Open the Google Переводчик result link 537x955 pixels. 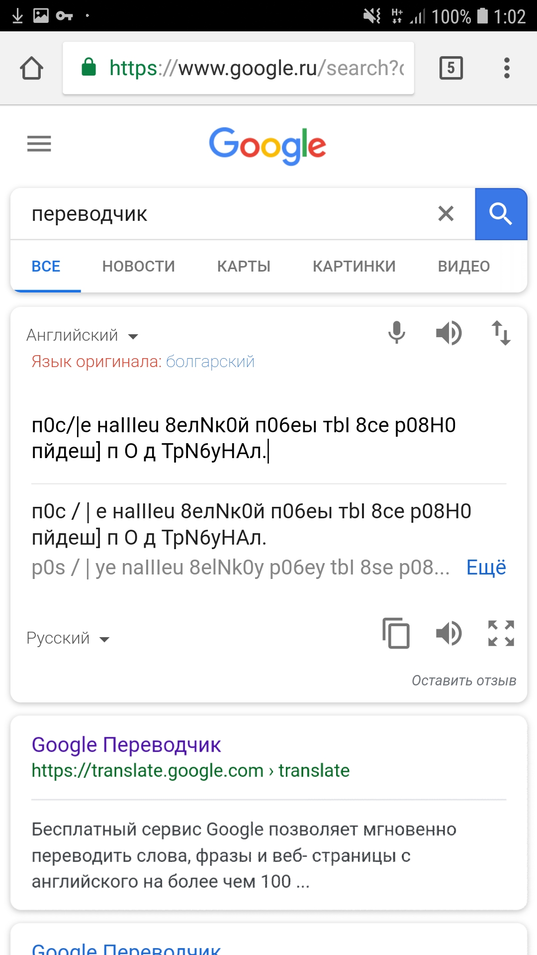point(126,745)
